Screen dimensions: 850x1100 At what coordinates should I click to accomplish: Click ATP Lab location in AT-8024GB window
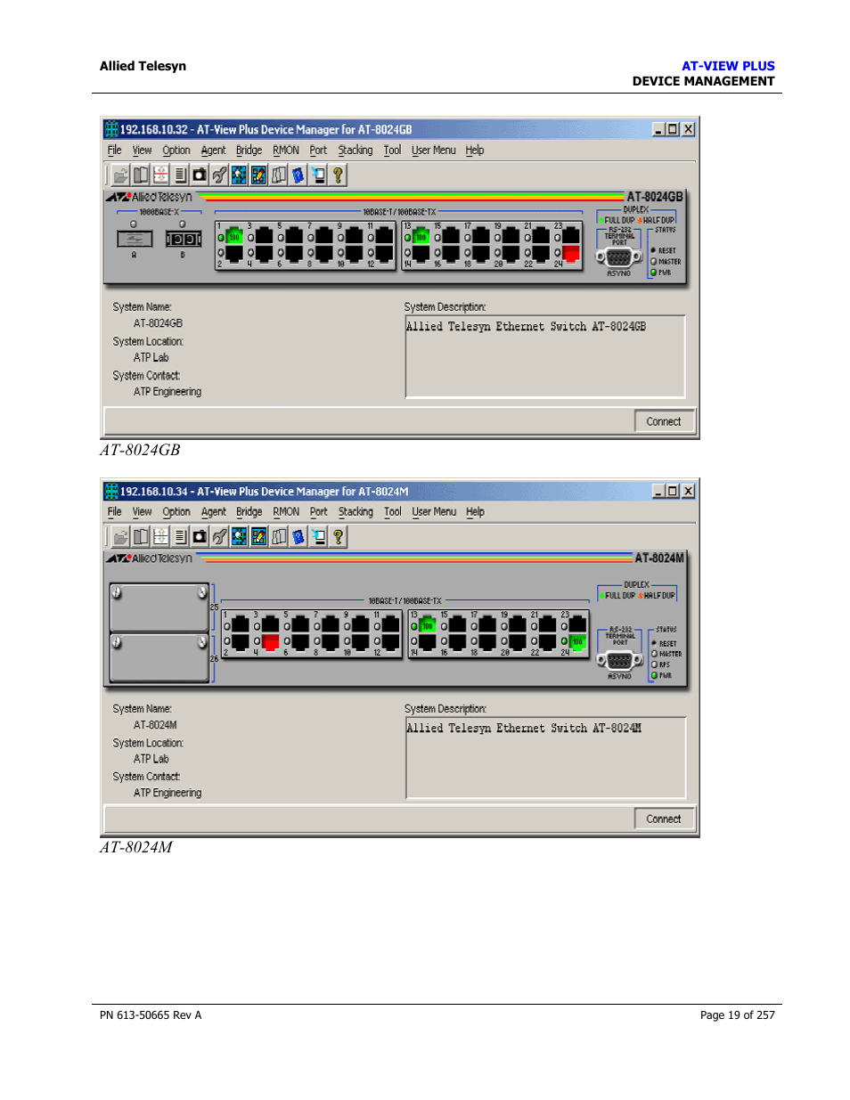pos(151,357)
